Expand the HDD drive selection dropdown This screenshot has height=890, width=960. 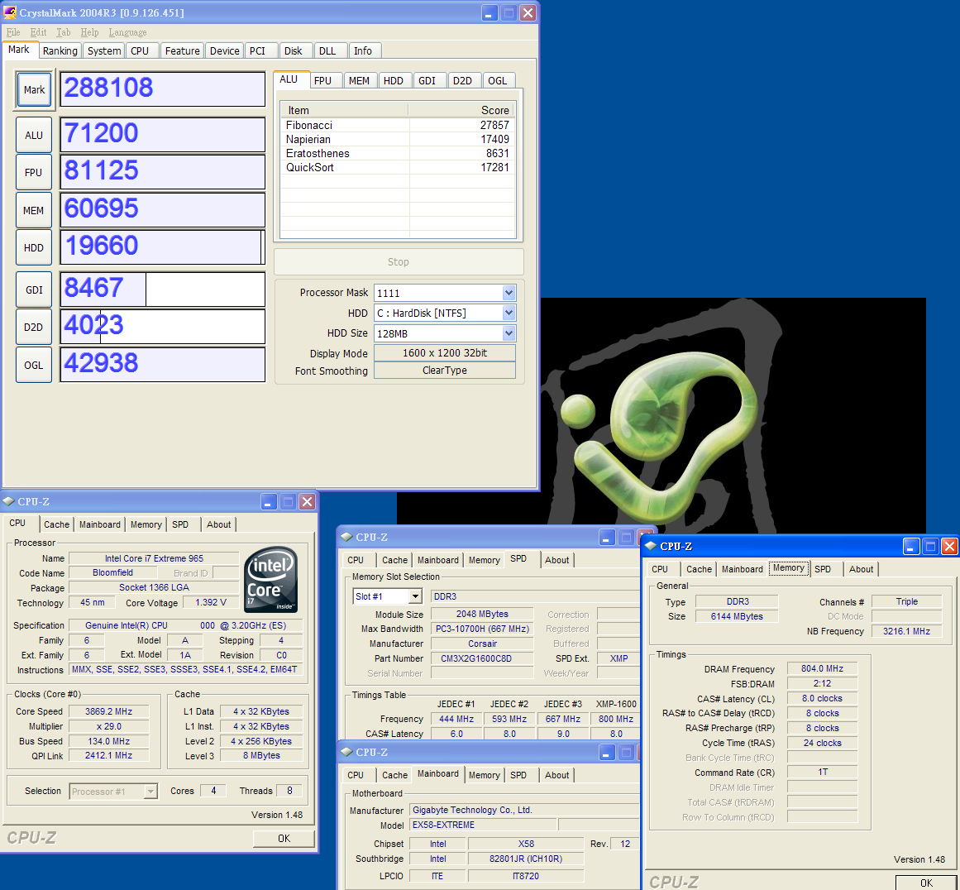pyautogui.click(x=509, y=313)
